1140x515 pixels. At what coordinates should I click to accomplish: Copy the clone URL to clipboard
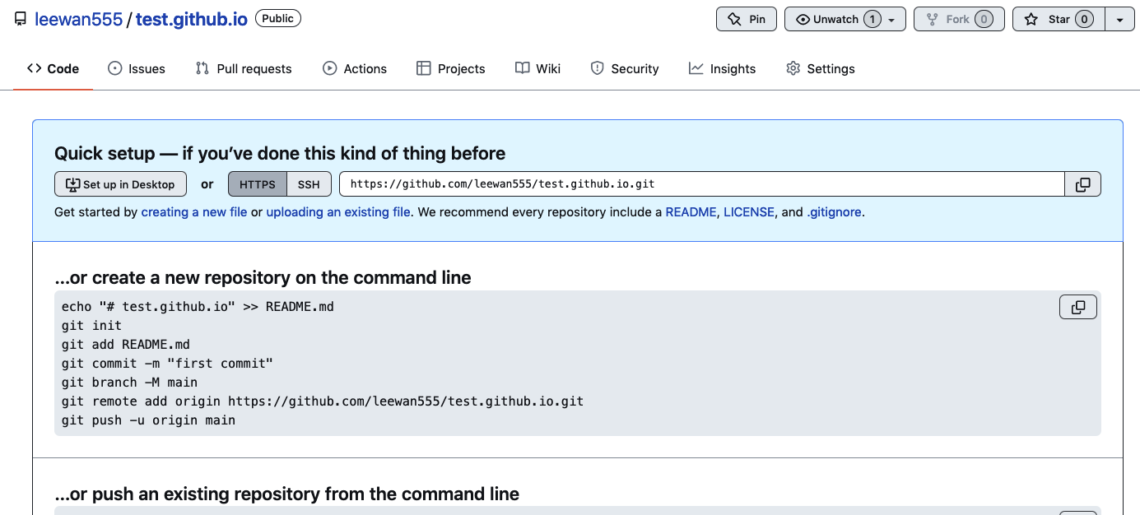[1083, 184]
